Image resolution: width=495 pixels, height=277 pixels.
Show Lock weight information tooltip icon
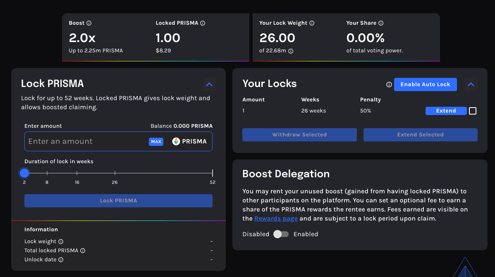pos(61,242)
